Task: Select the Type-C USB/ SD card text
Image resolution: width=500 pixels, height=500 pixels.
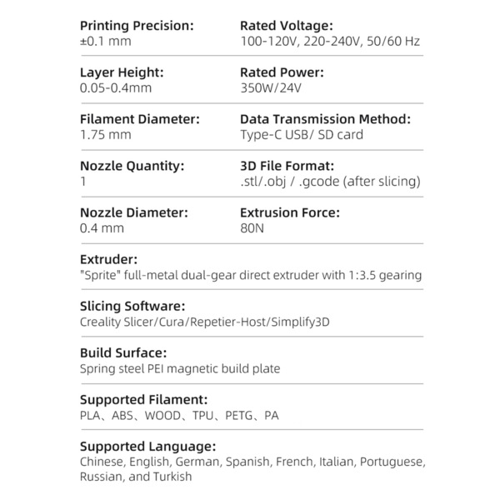Action: [x=302, y=135]
